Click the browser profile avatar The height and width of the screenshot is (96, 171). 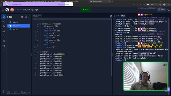pyautogui.click(x=164, y=5)
